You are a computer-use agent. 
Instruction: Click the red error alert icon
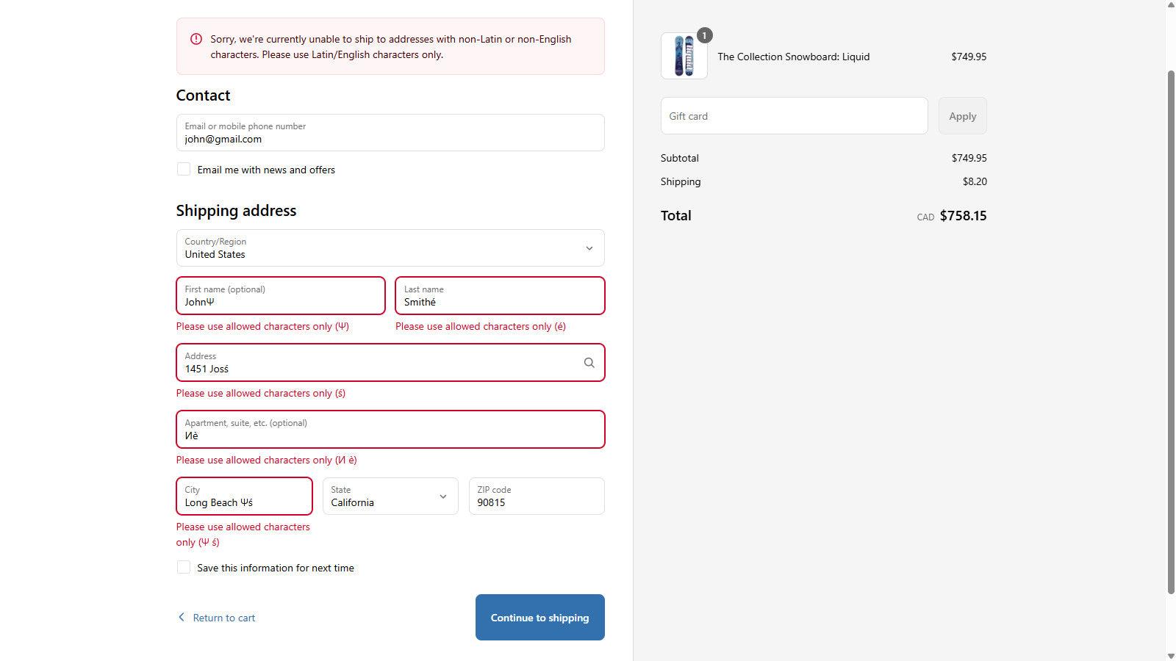196,39
